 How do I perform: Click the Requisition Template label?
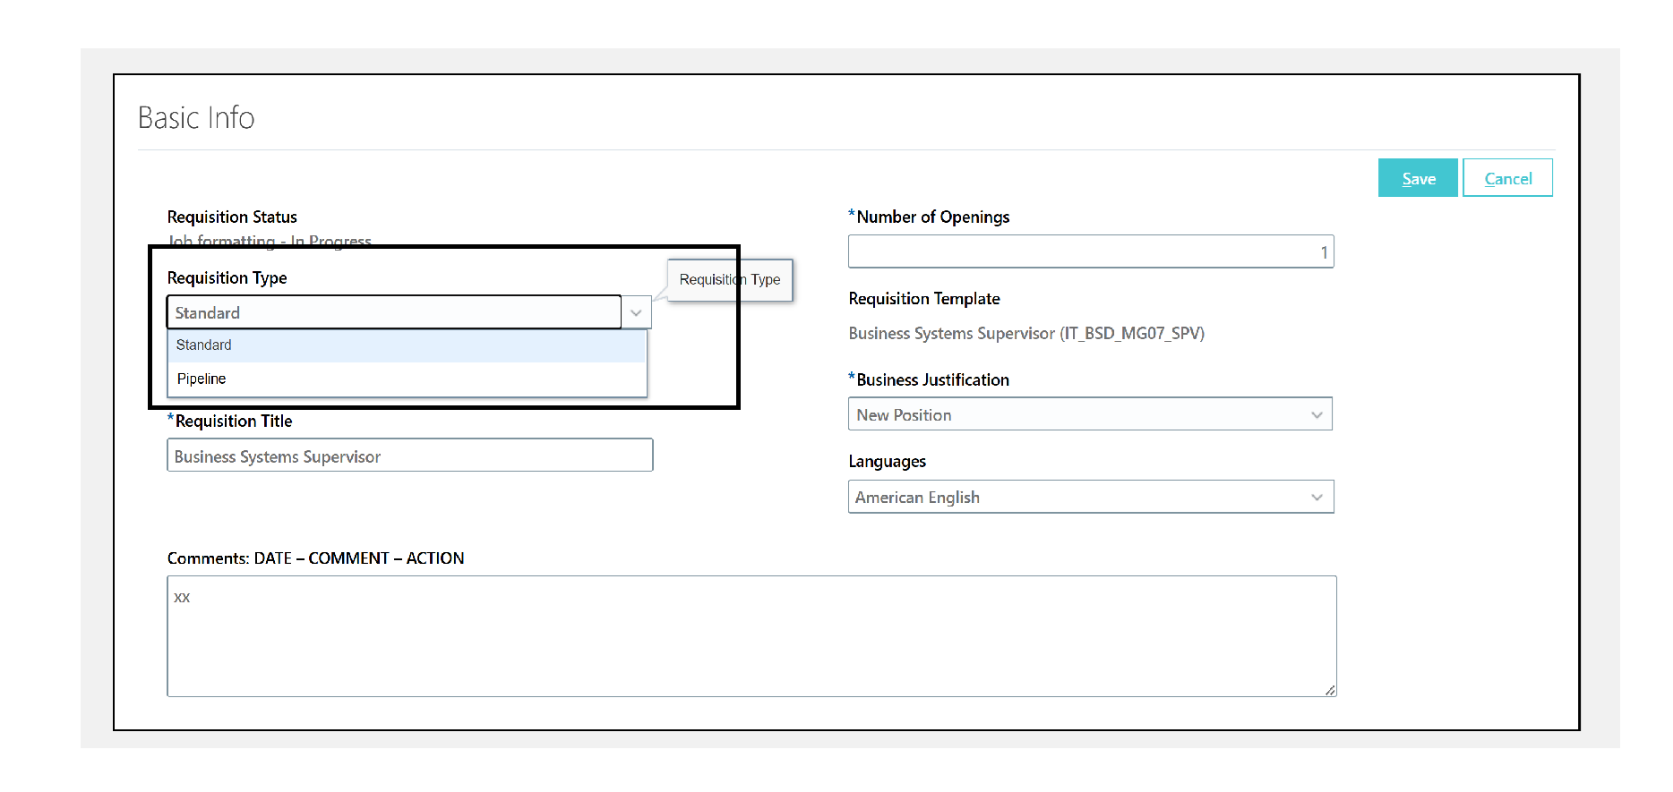pyautogui.click(x=924, y=298)
